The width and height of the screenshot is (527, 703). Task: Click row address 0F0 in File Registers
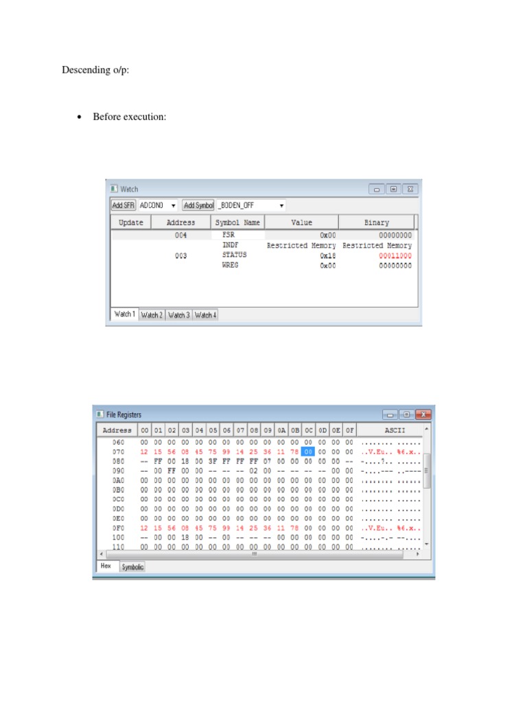(118, 528)
